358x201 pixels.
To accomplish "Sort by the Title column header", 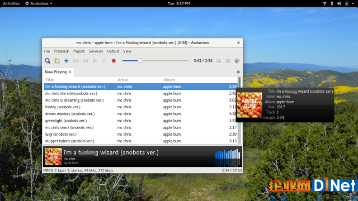I will (80, 79).
